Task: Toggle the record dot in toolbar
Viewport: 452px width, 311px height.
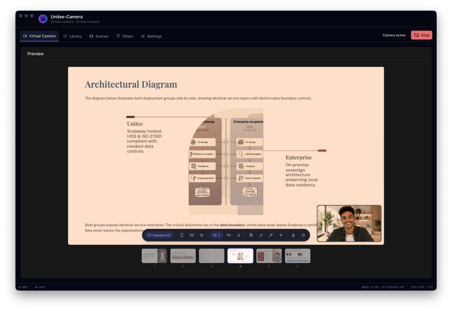Action: 281,235
